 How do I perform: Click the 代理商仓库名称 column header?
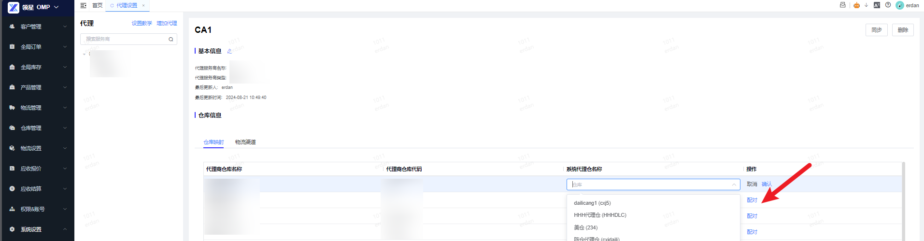(x=224, y=169)
